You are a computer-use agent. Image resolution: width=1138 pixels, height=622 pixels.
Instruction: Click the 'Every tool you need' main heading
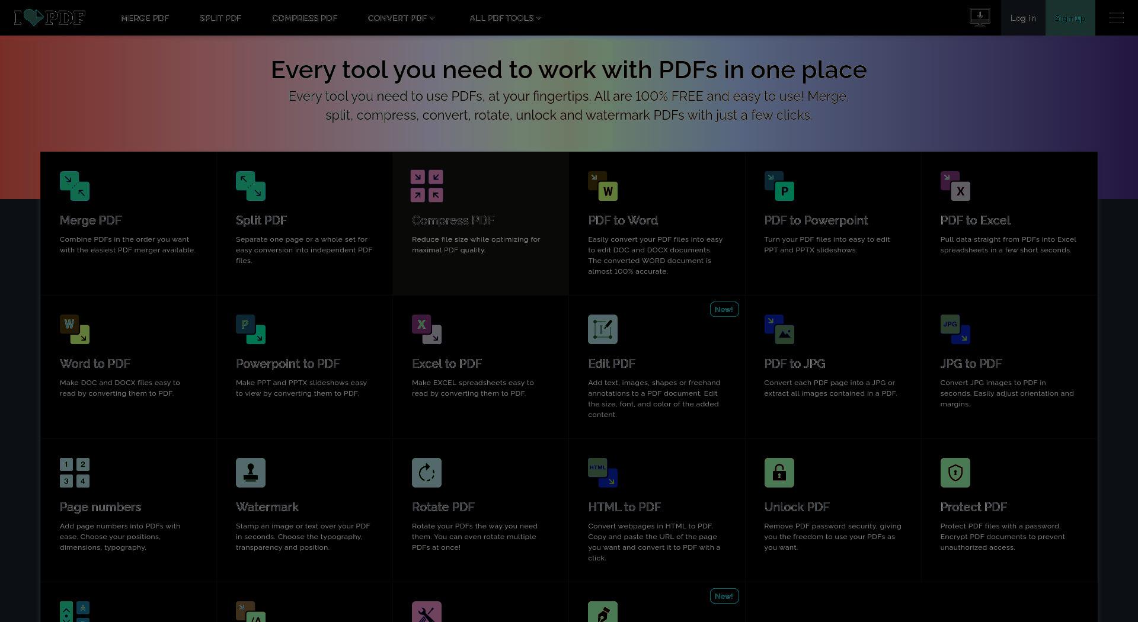tap(569, 70)
